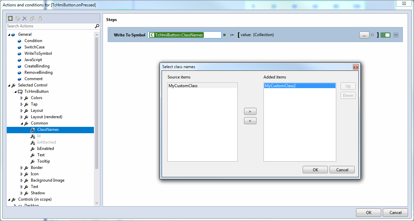The image size is (414, 221).
Task: Click the cube icon next to Comment
Action: point(19,79)
